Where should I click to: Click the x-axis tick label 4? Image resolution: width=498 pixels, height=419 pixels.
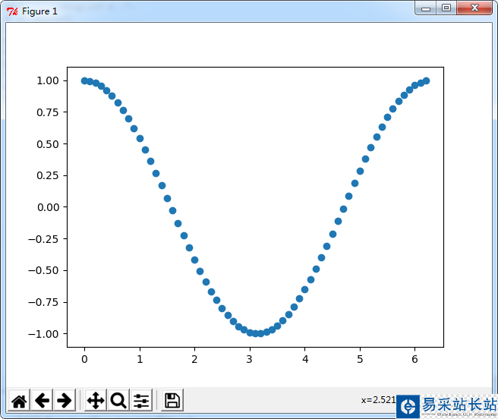click(305, 359)
